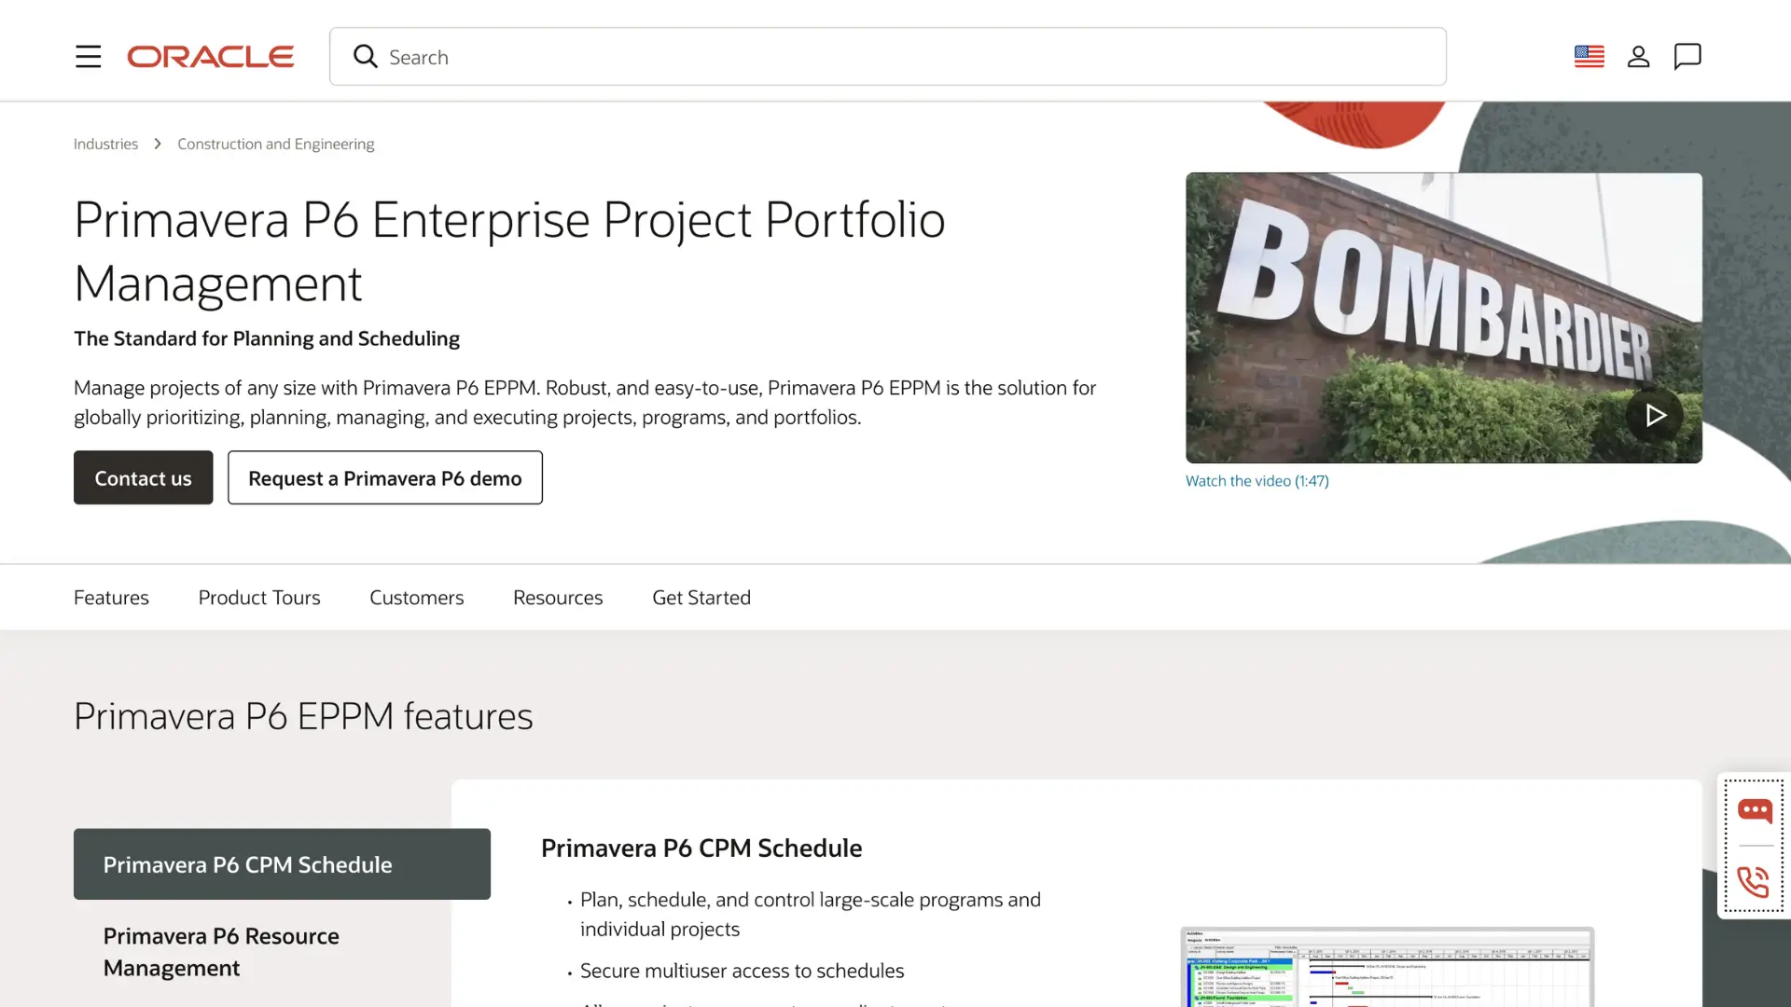Open the schedule screenshot thumbnail
Image resolution: width=1791 pixels, height=1007 pixels.
(1386, 968)
